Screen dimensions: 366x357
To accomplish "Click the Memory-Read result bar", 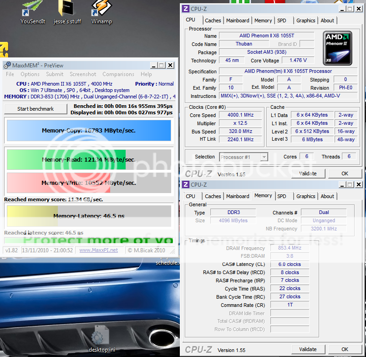I will coord(89,159).
